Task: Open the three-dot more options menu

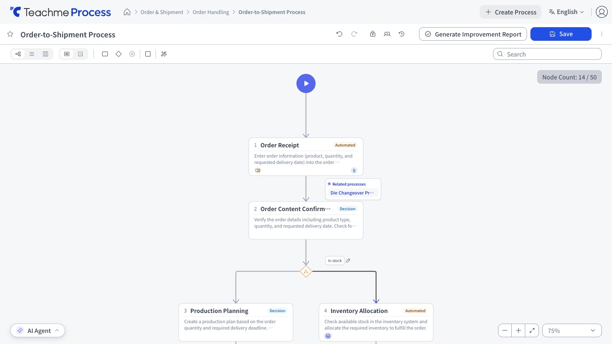Action: coord(602,34)
